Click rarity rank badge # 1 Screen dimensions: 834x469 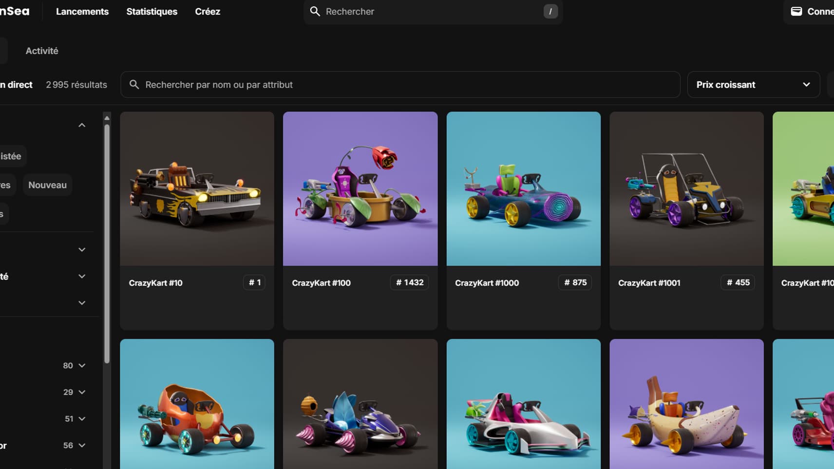coord(254,282)
